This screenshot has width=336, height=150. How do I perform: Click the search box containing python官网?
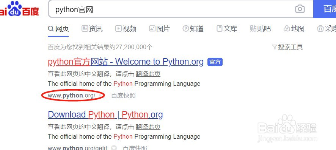[181, 9]
